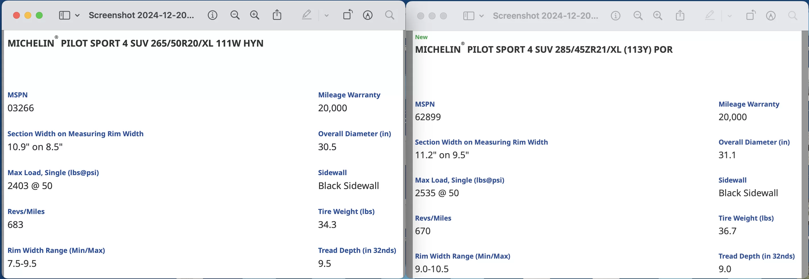This screenshot has height=279, width=809.
Task: Click Revs/Miles value 683
Action: 15,225
